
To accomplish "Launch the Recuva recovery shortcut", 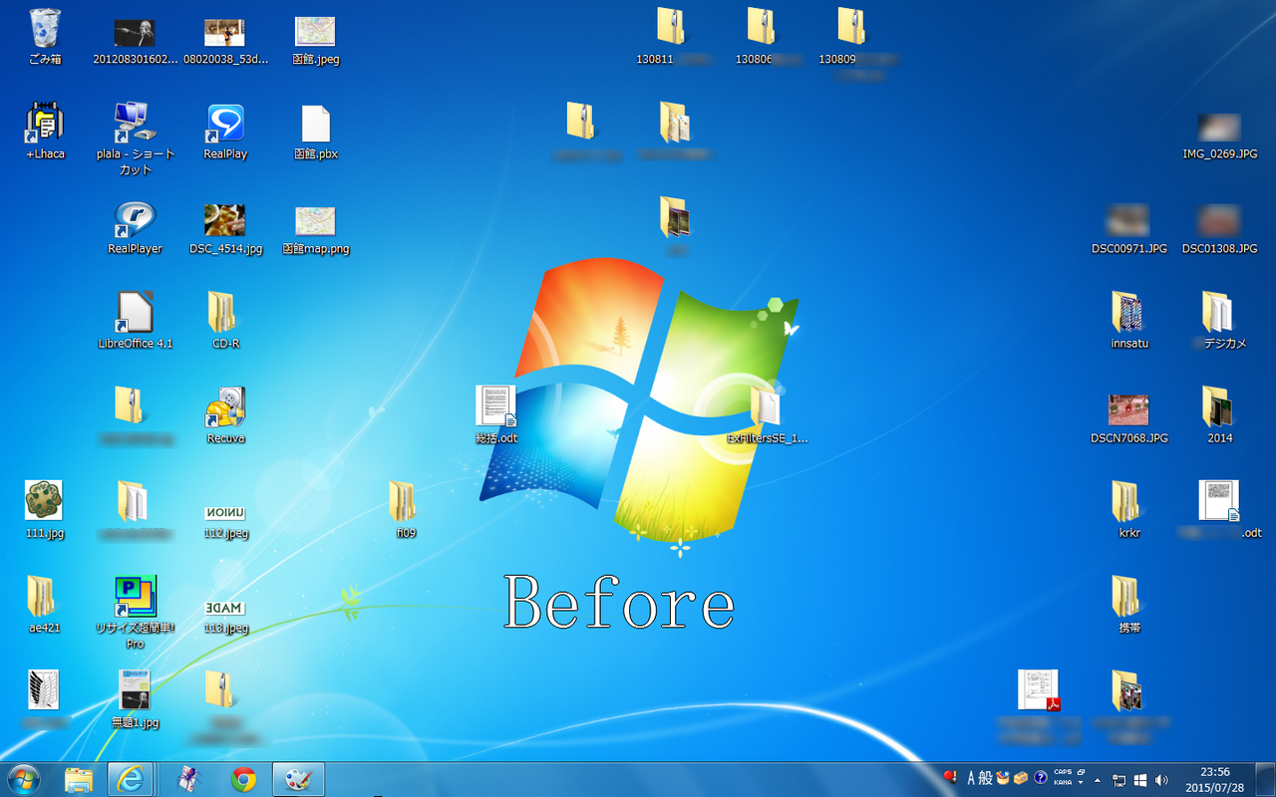I will 225,407.
